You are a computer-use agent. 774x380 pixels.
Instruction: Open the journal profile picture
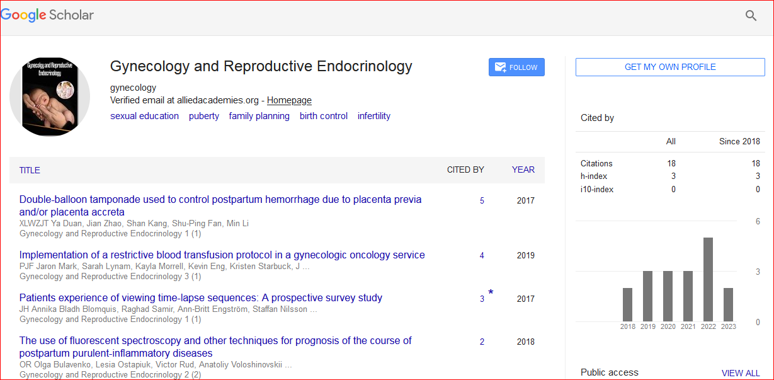coord(50,96)
